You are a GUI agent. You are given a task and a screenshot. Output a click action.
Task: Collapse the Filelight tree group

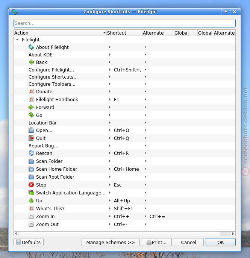[x=17, y=39]
